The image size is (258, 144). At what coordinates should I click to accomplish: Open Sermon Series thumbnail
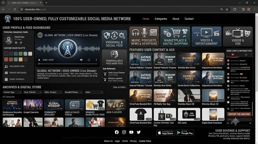pos(189,77)
